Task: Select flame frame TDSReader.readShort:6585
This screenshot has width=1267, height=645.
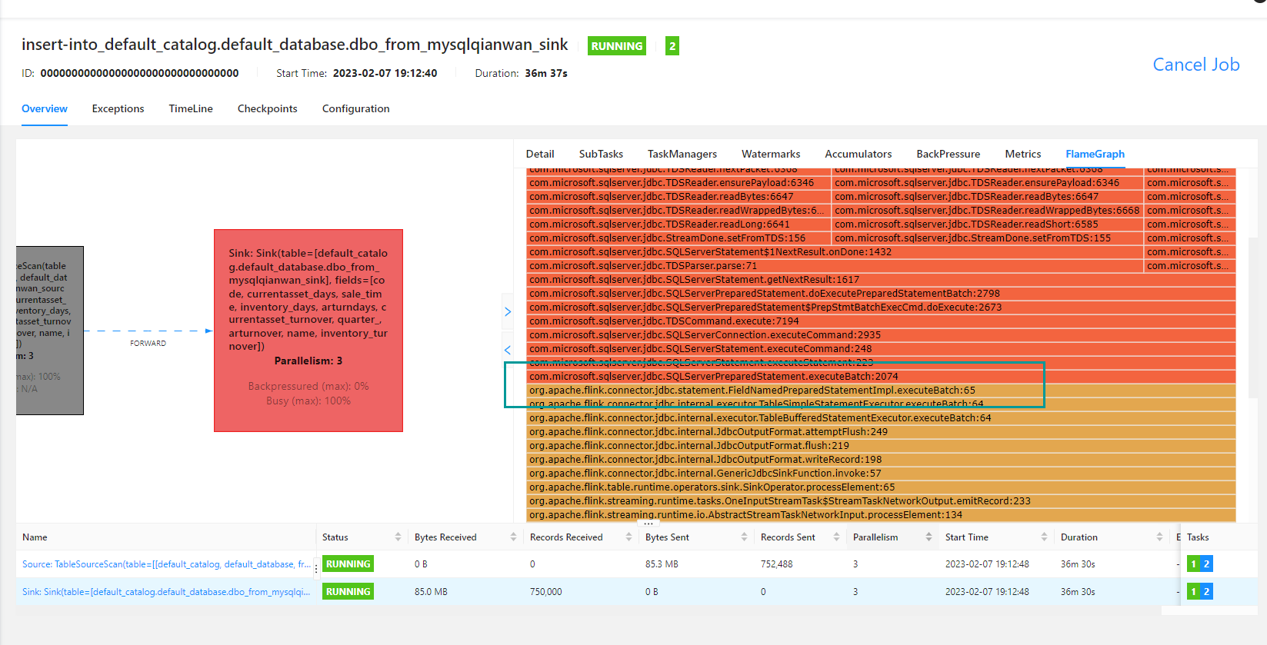Action: point(988,224)
